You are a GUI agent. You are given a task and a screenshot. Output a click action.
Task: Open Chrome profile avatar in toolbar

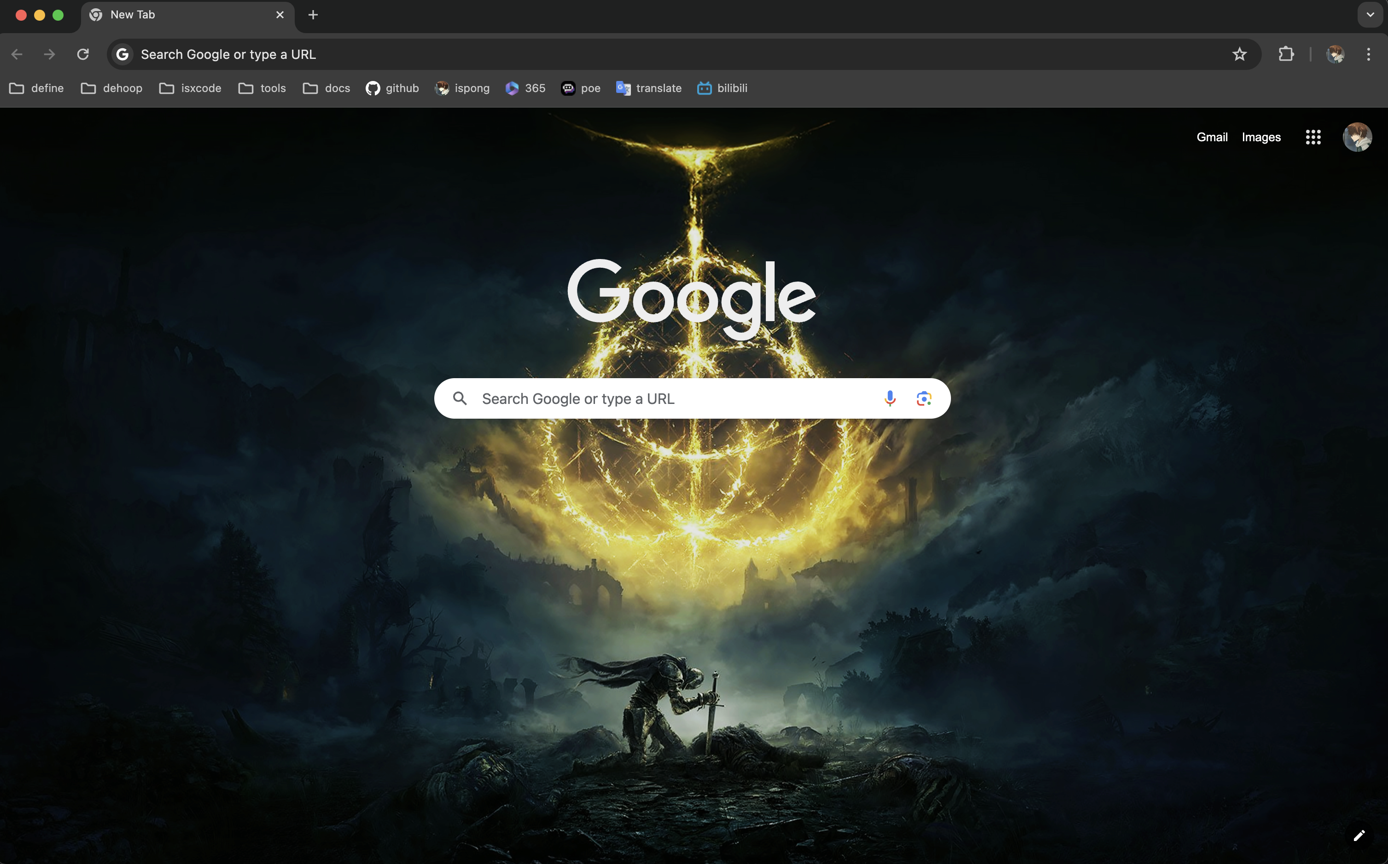tap(1336, 54)
